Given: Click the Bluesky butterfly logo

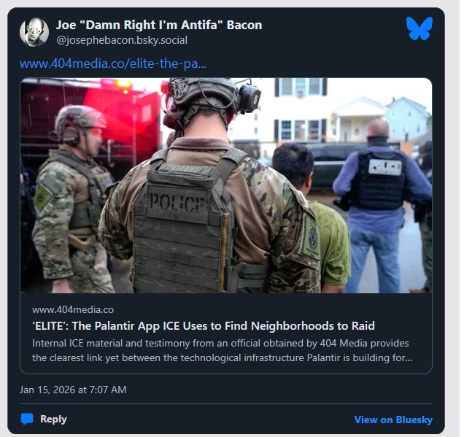Looking at the screenshot, I should pos(419,28).
